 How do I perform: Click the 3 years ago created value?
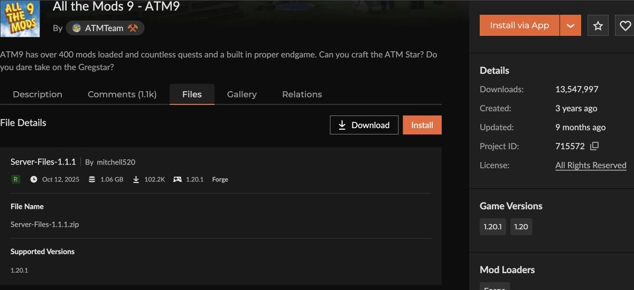pos(576,108)
